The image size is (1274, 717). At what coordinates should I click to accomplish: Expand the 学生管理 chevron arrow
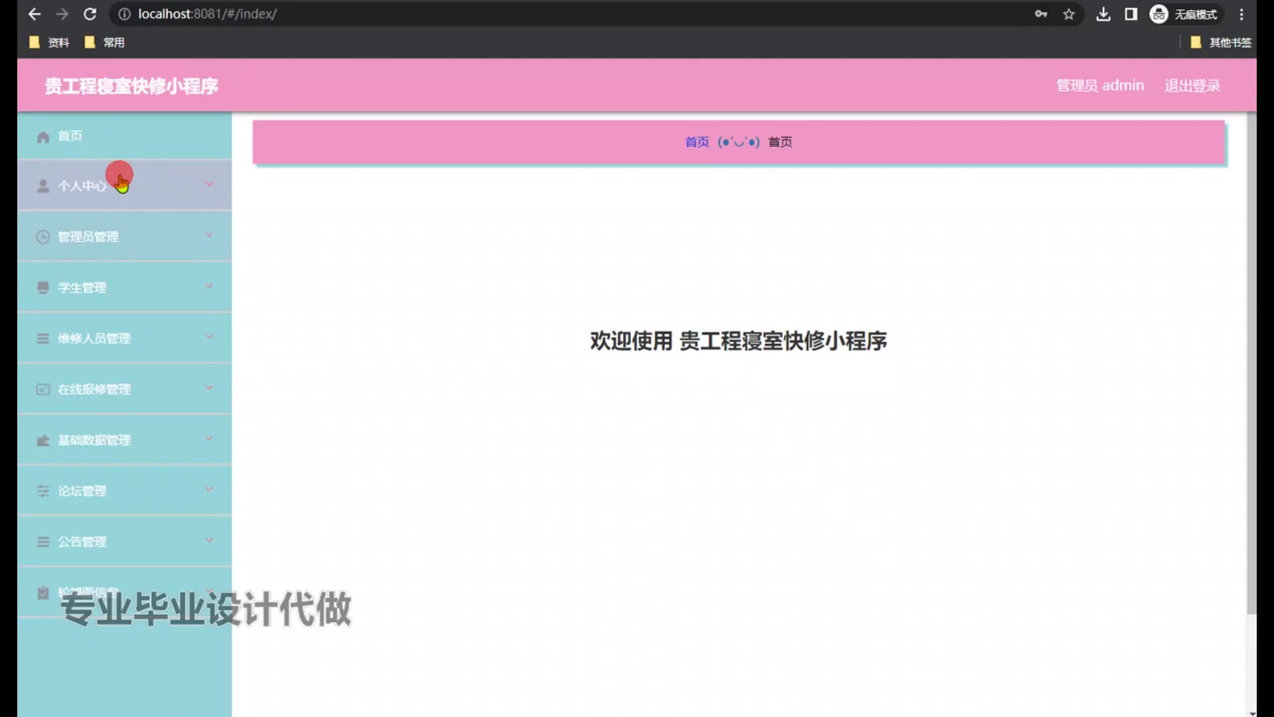click(209, 286)
